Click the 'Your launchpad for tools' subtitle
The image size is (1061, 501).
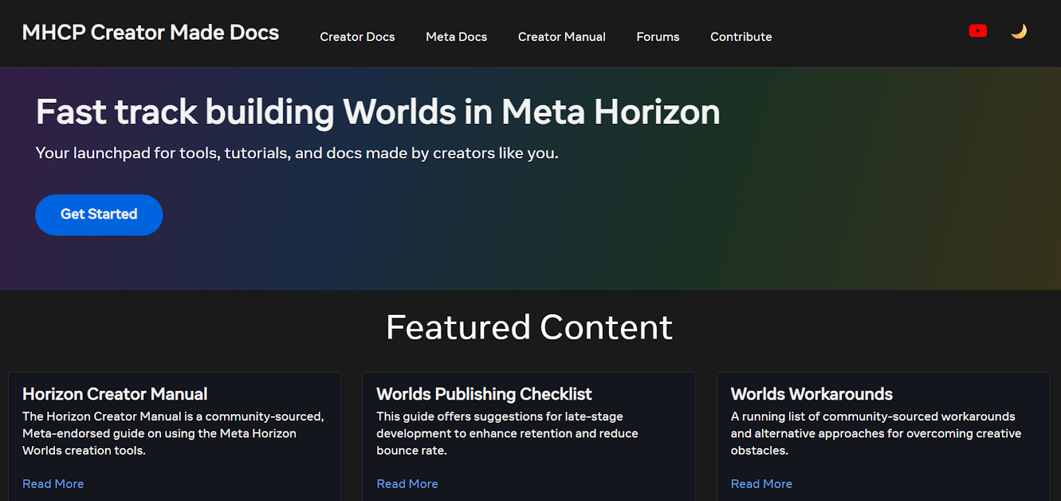pyautogui.click(x=297, y=153)
